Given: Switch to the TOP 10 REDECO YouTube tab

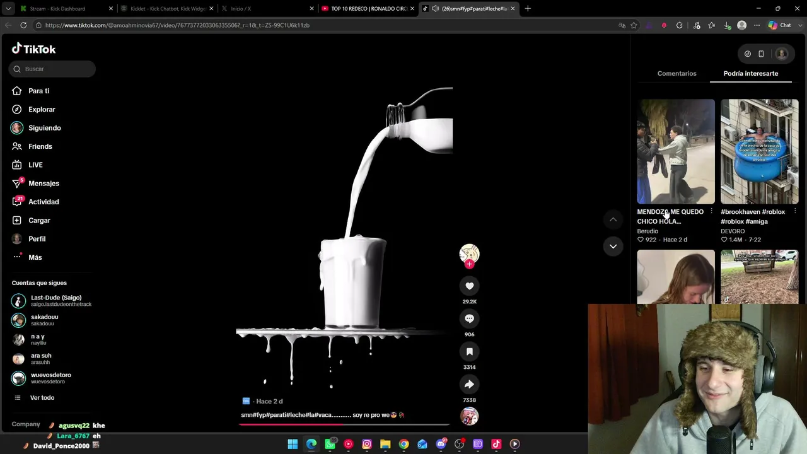Looking at the screenshot, I should pyautogui.click(x=368, y=9).
